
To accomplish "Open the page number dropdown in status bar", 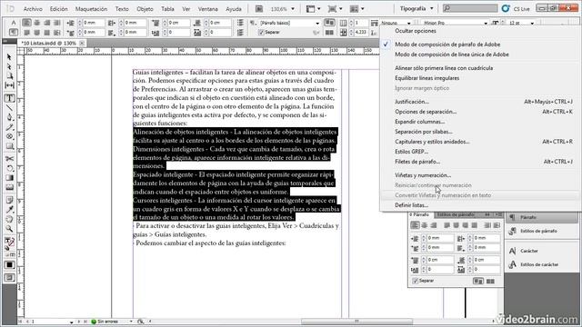I will pos(71,322).
